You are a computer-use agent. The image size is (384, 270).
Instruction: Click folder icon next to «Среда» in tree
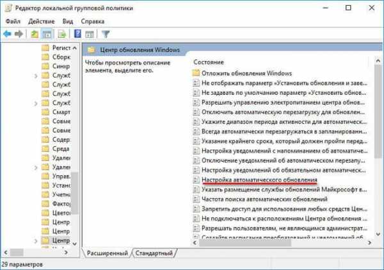tap(45, 149)
